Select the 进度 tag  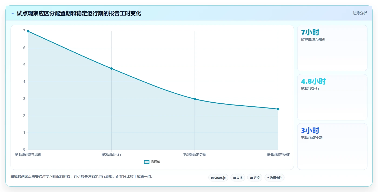(255, 178)
